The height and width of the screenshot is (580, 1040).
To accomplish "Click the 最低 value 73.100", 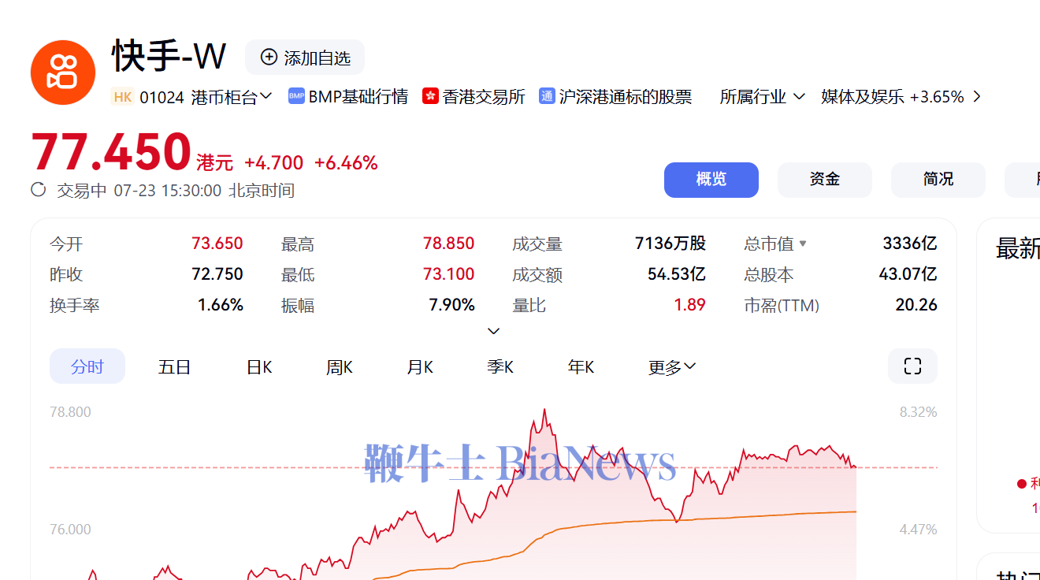I will pos(449,274).
